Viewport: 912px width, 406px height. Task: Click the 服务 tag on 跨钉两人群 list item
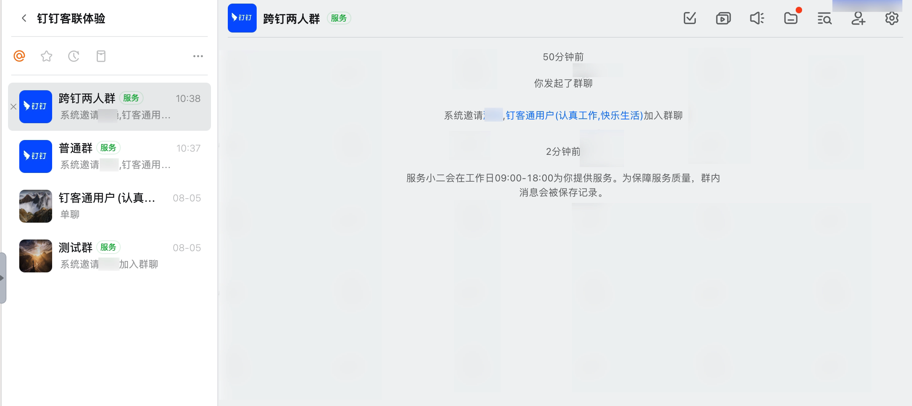pyautogui.click(x=131, y=98)
